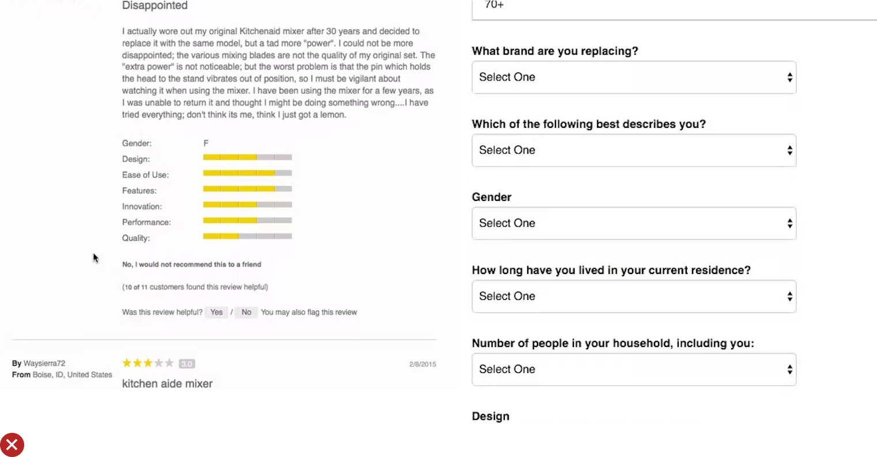Expand the current residence duration dropdown

click(x=633, y=296)
